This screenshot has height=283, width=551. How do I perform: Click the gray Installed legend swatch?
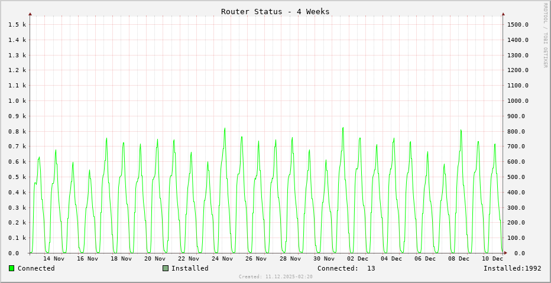coord(166,268)
